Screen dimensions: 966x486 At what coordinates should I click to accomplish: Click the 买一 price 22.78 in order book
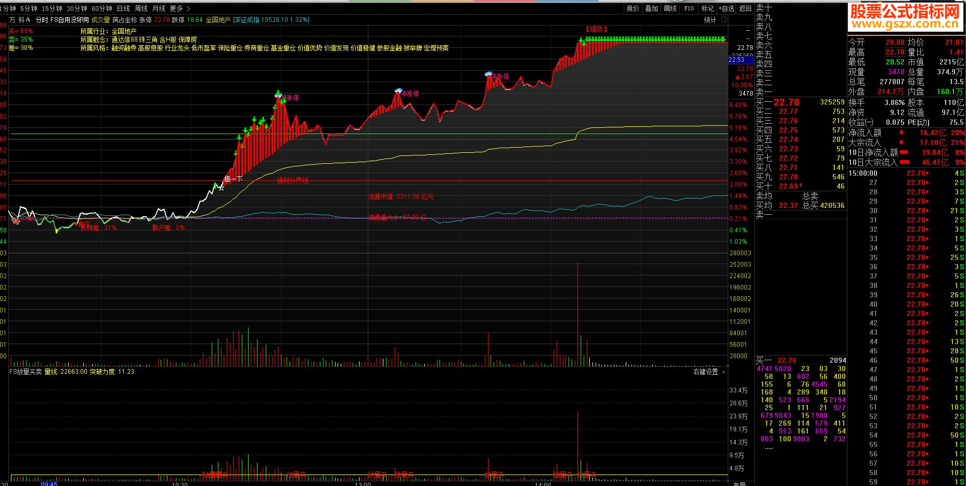coord(786,102)
